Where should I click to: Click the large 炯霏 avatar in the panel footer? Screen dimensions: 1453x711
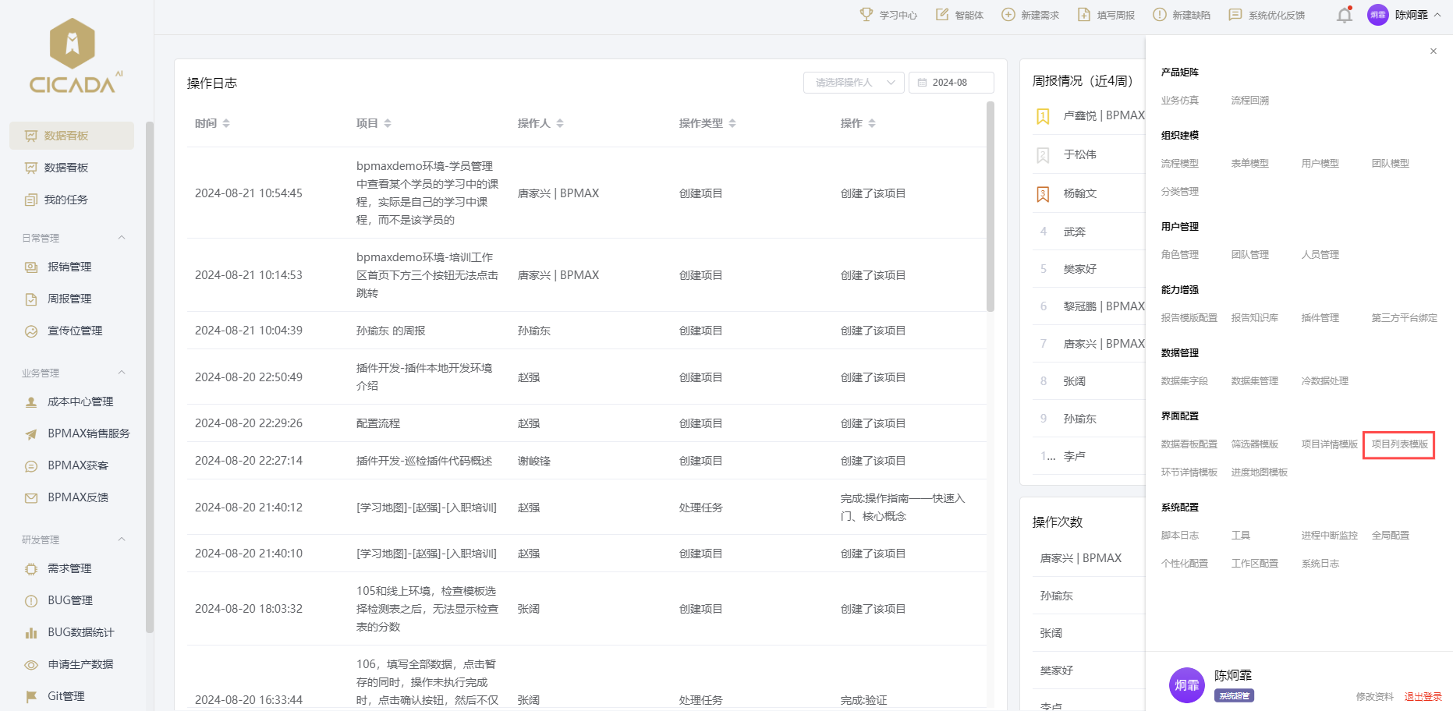1187,685
